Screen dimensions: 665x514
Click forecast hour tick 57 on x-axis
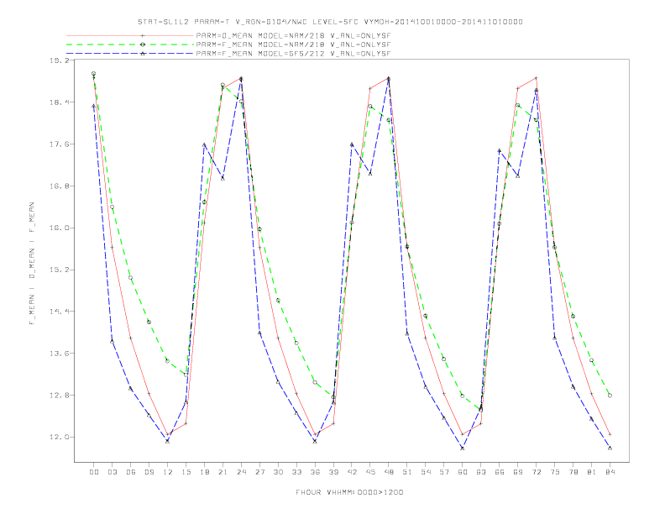(x=444, y=472)
